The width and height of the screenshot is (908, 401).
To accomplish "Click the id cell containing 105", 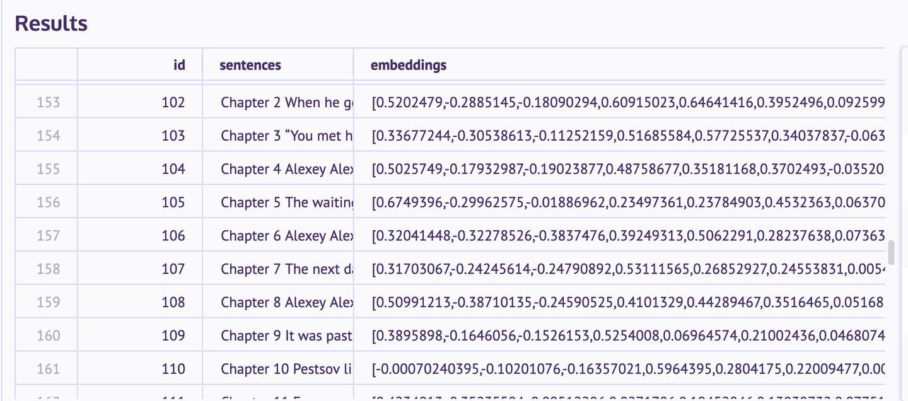I will coord(140,202).
